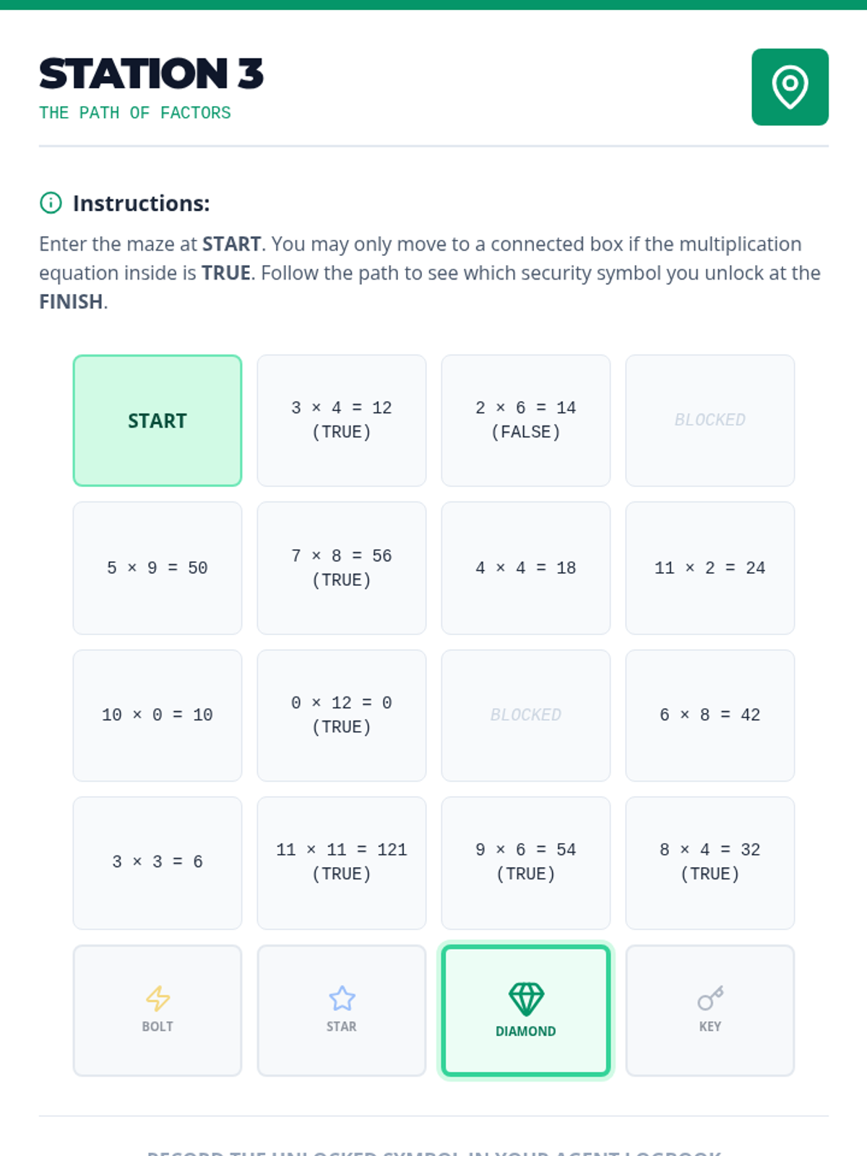
Task: Select the Diamond symbol icon
Action: 526,999
